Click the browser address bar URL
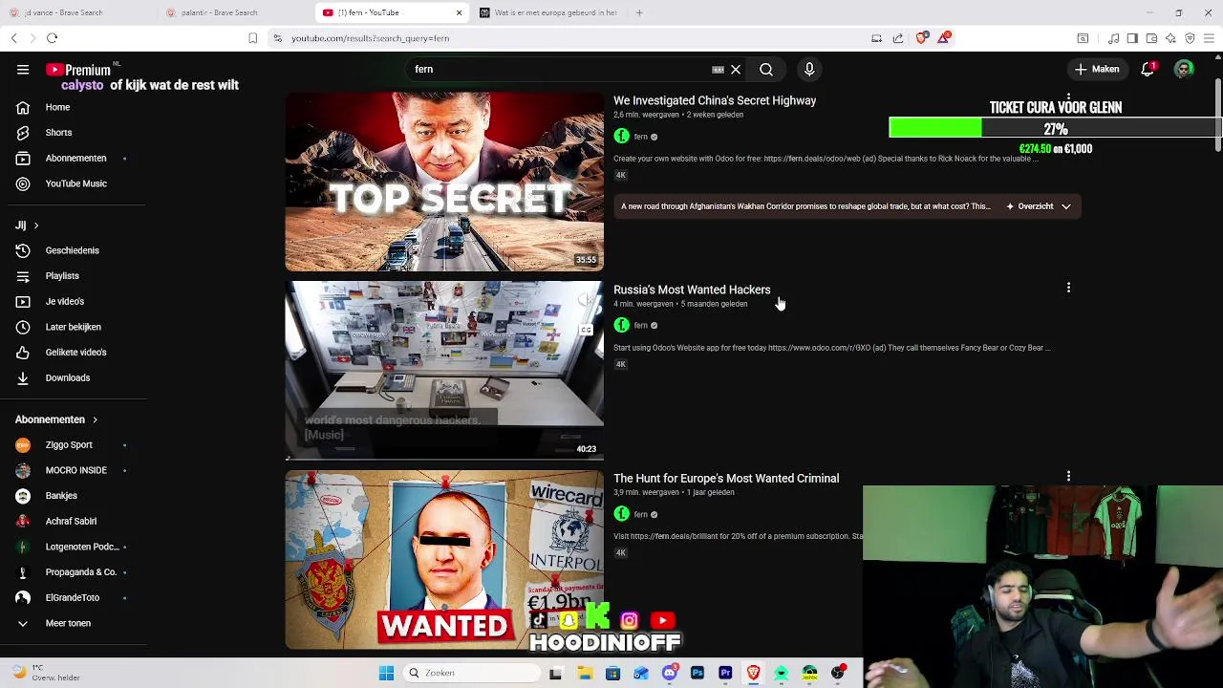Viewport: 1223px width, 688px height. [370, 38]
